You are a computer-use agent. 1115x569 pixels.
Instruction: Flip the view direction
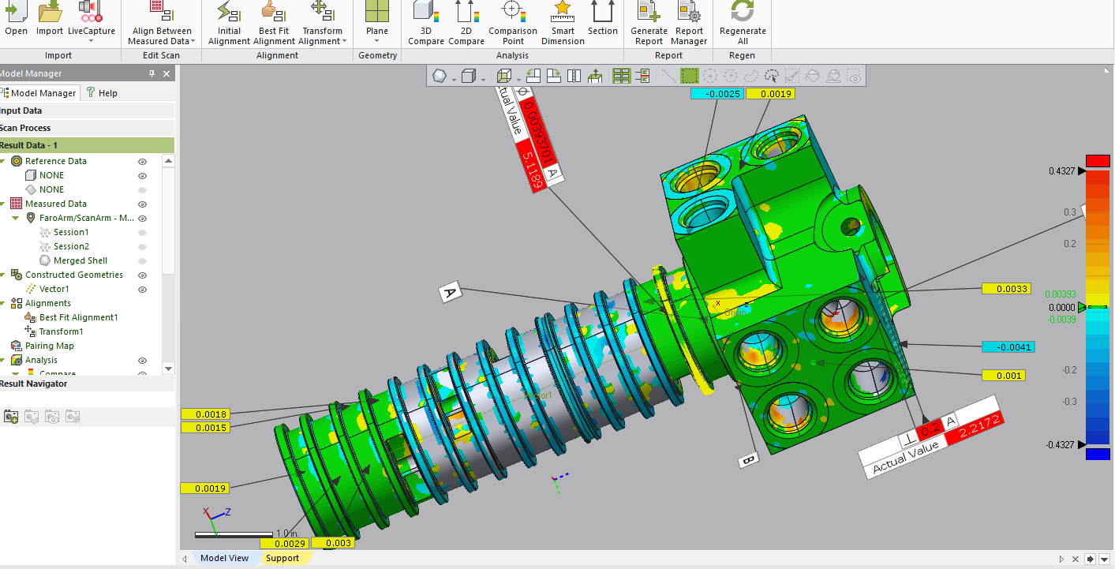[574, 76]
